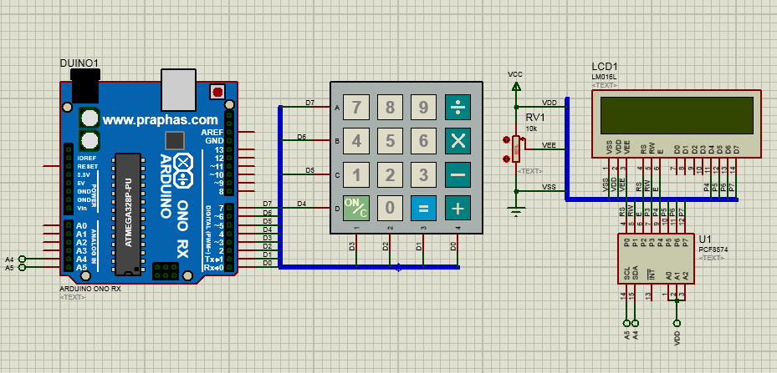Click upper red adjust dot of RV1
The height and width of the screenshot is (373, 777).
[x=506, y=140]
